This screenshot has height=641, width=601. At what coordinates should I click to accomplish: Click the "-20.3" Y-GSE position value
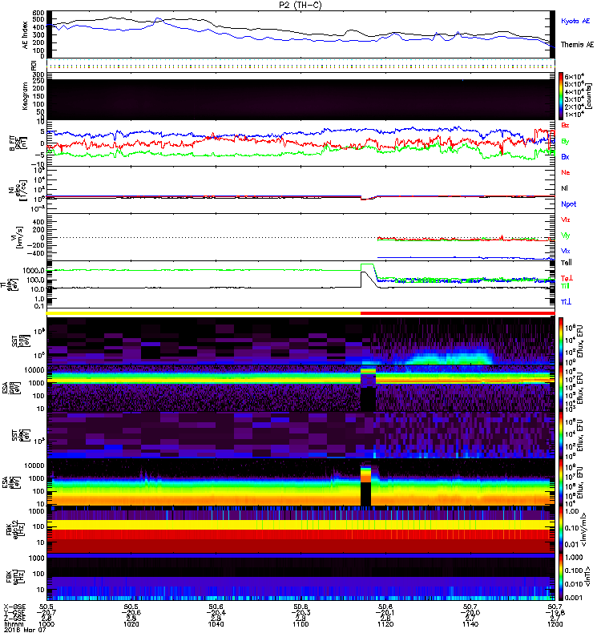pos(300,612)
